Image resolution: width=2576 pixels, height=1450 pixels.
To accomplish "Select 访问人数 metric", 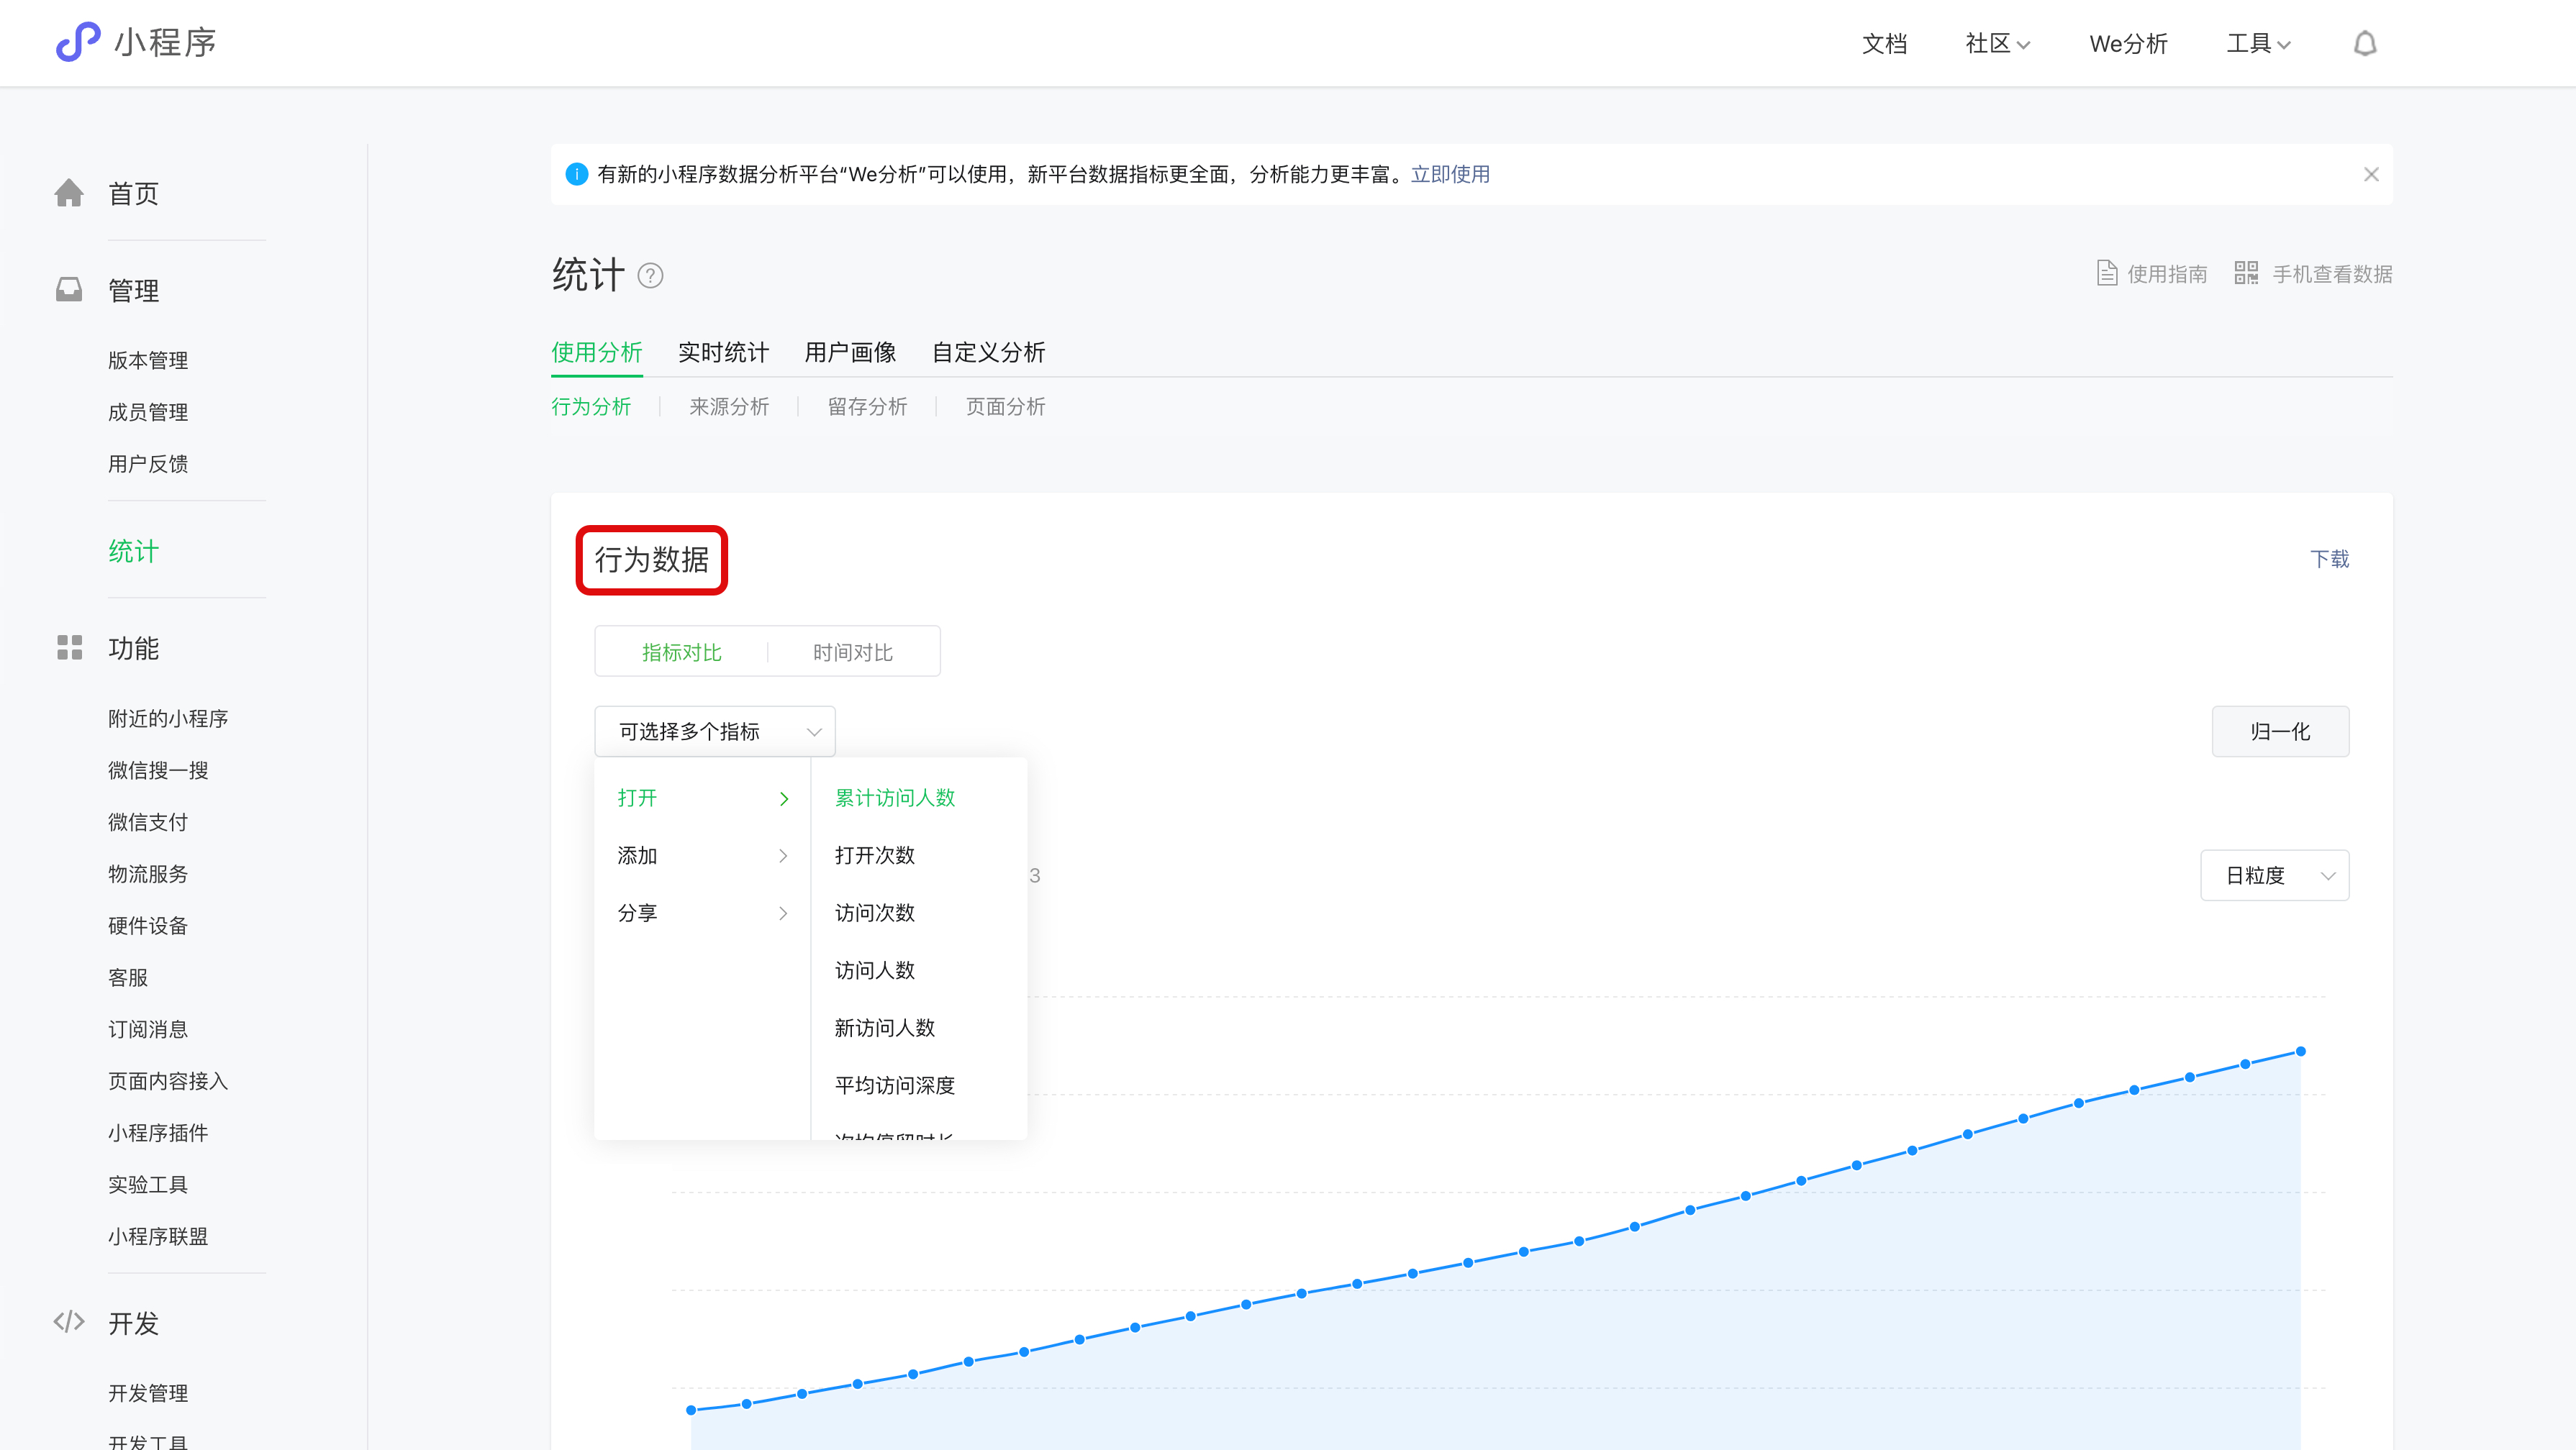I will point(875,970).
